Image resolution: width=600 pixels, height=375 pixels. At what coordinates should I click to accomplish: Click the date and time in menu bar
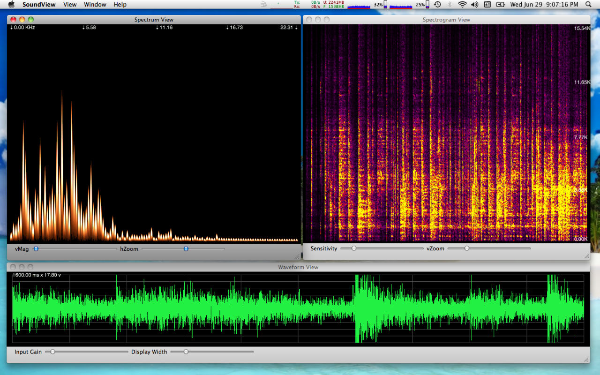[x=544, y=4]
